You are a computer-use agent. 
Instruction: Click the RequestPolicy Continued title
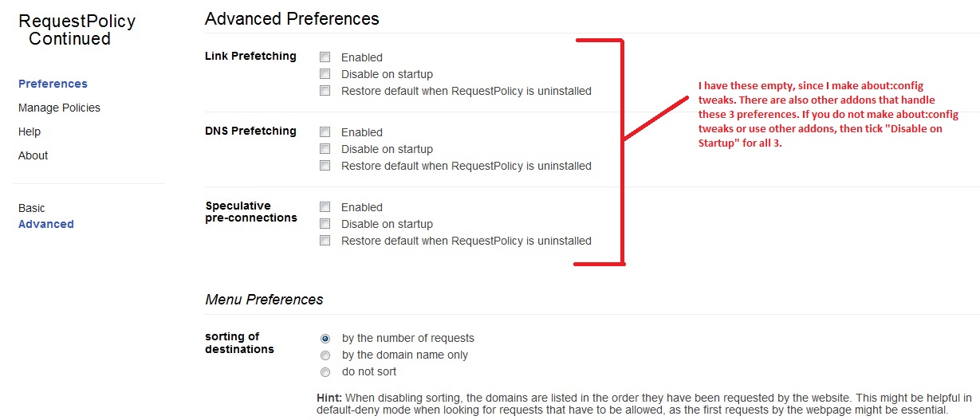[77, 30]
